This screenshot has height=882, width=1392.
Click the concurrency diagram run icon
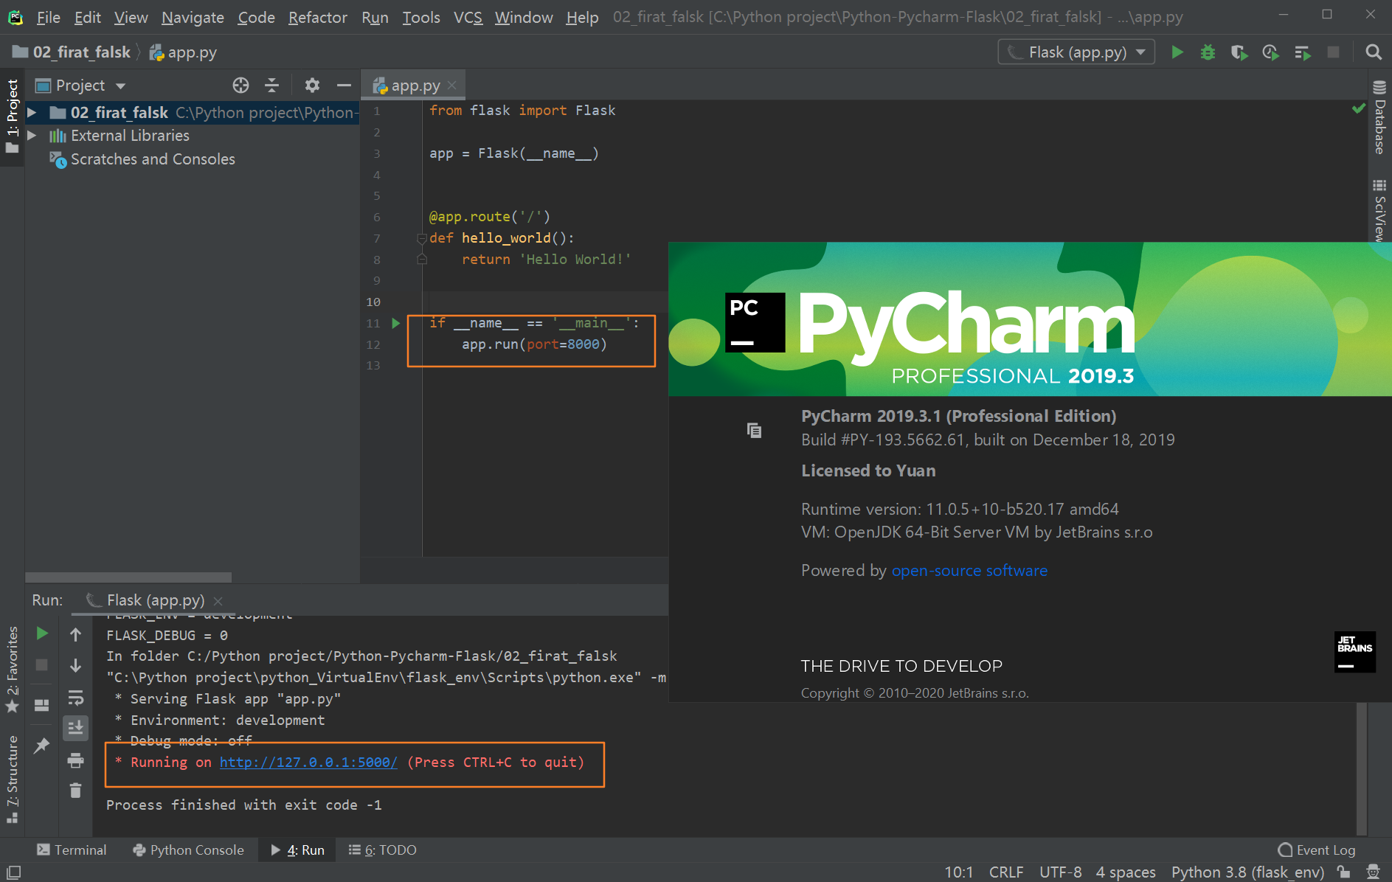coord(1302,52)
